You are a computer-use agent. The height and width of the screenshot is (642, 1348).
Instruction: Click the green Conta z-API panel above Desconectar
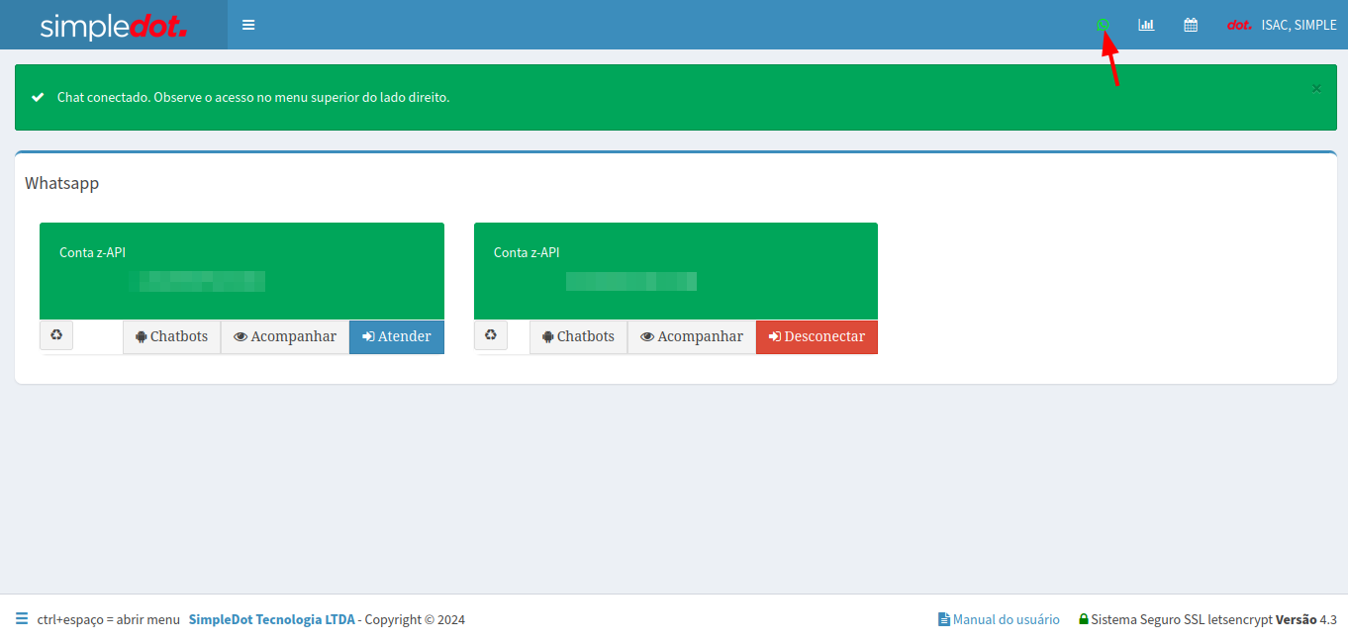tap(675, 270)
